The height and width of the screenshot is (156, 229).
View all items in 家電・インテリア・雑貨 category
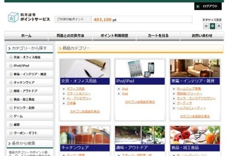pos(195,116)
